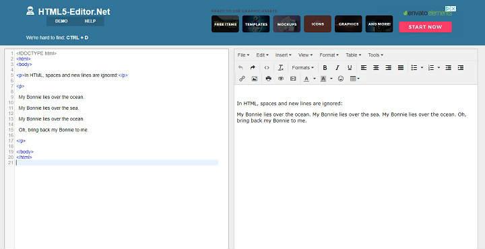Screen dimensions: 485x249
Task: Open the MOCKUPS ad tile
Action: (x=287, y=24)
